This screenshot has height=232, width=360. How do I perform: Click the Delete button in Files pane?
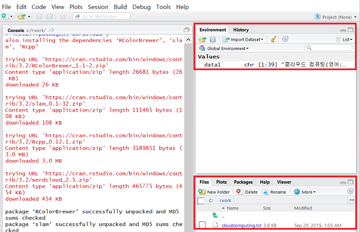[247, 192]
